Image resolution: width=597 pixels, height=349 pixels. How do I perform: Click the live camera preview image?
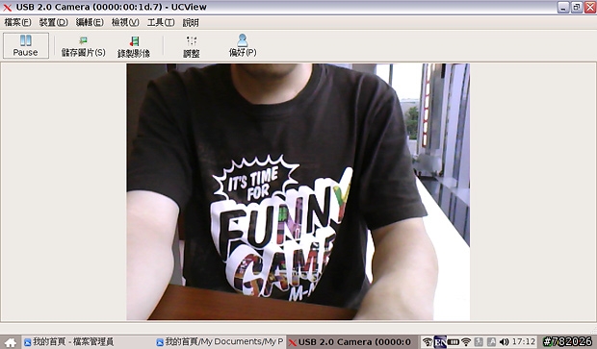point(298,191)
